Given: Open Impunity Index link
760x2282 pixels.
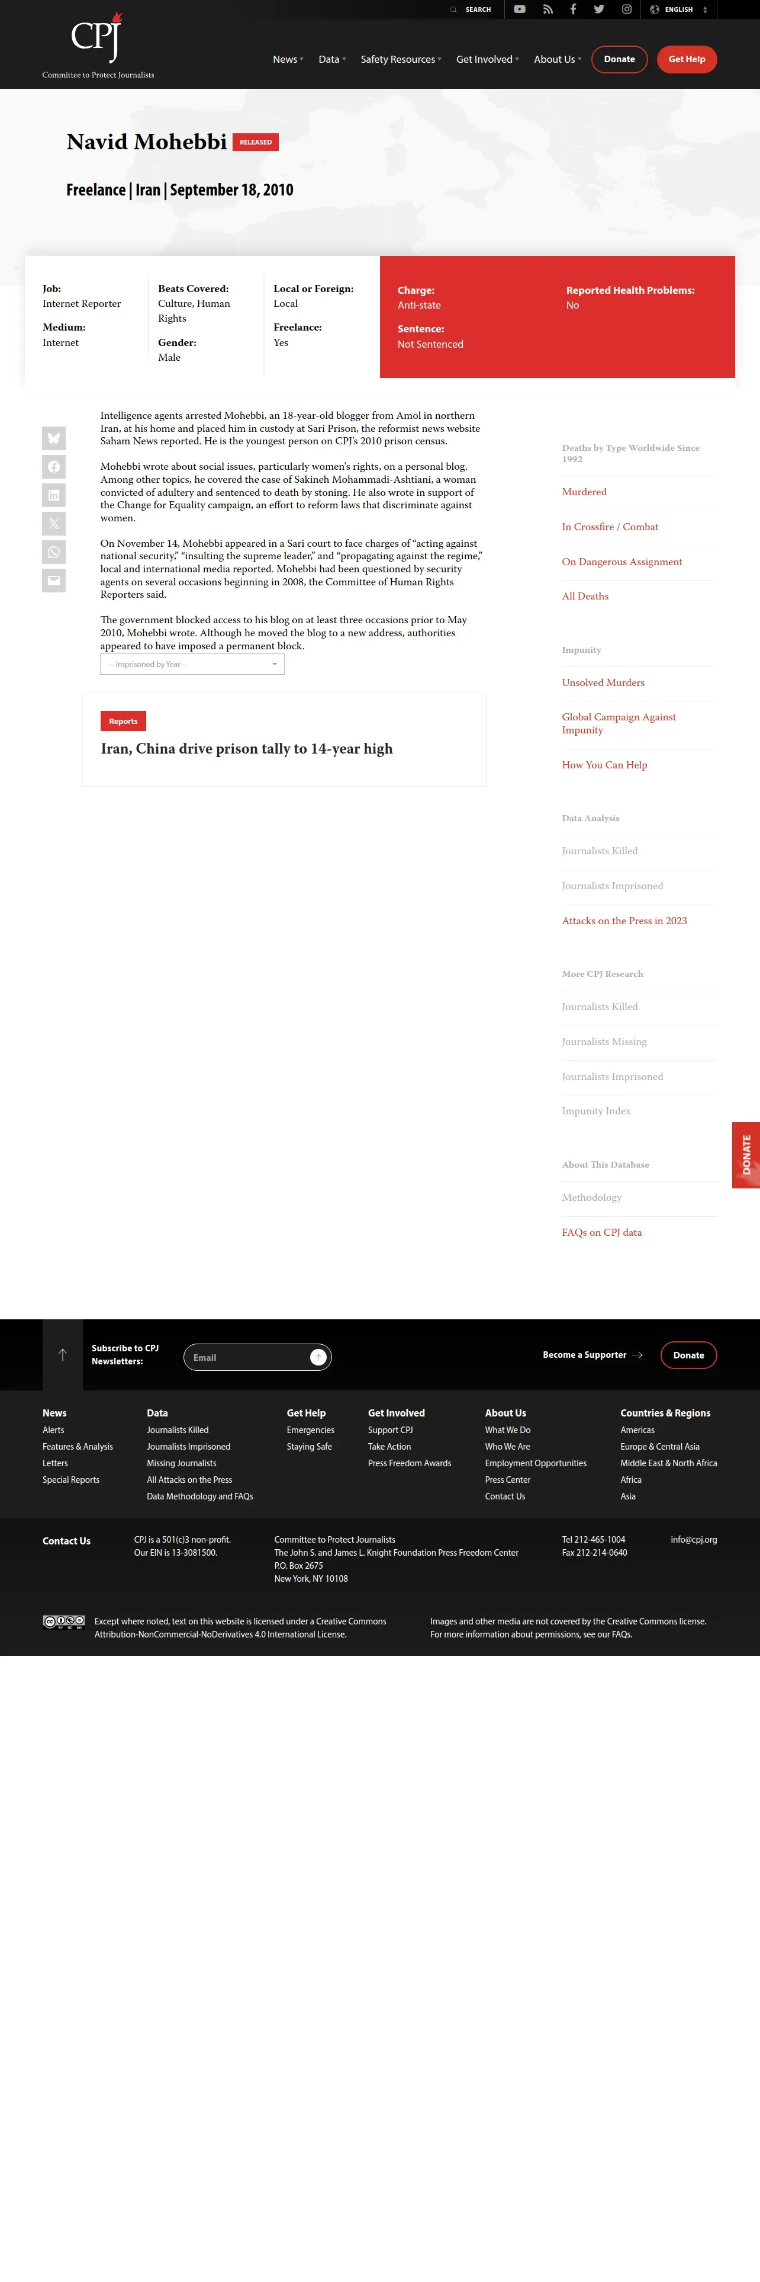Looking at the screenshot, I should click(x=596, y=1111).
